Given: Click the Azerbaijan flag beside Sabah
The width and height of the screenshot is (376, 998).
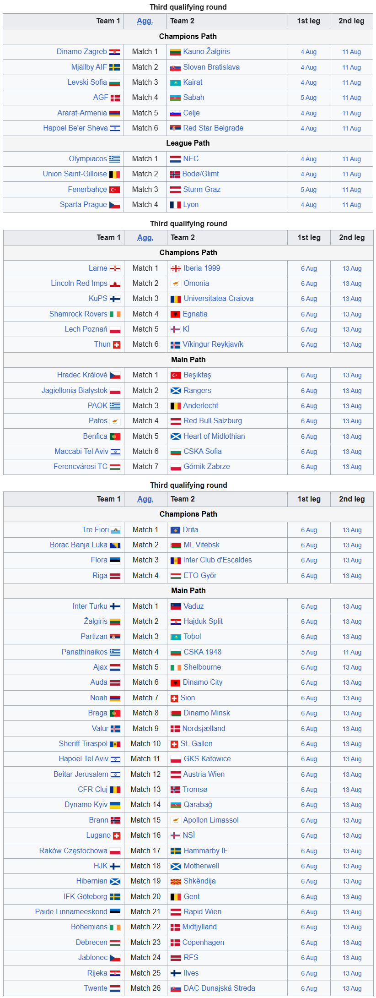Looking at the screenshot, I should tap(175, 98).
